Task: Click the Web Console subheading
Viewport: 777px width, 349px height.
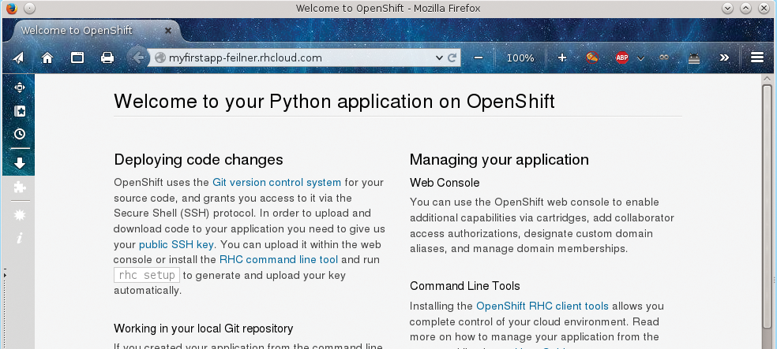Action: pos(445,183)
